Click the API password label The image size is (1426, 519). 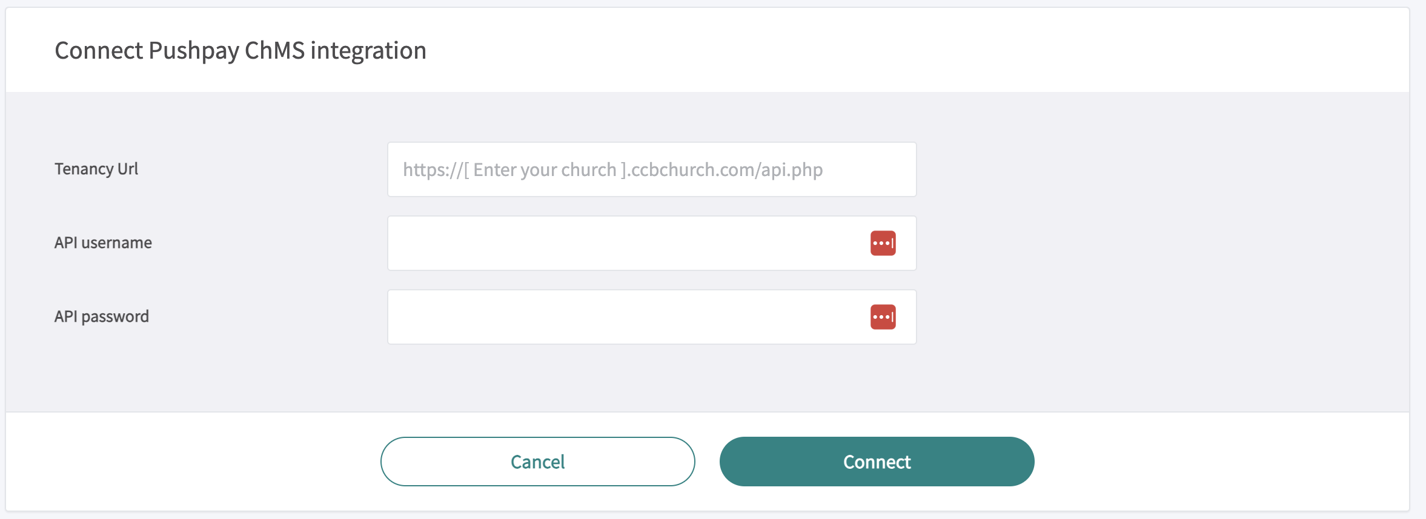(101, 316)
